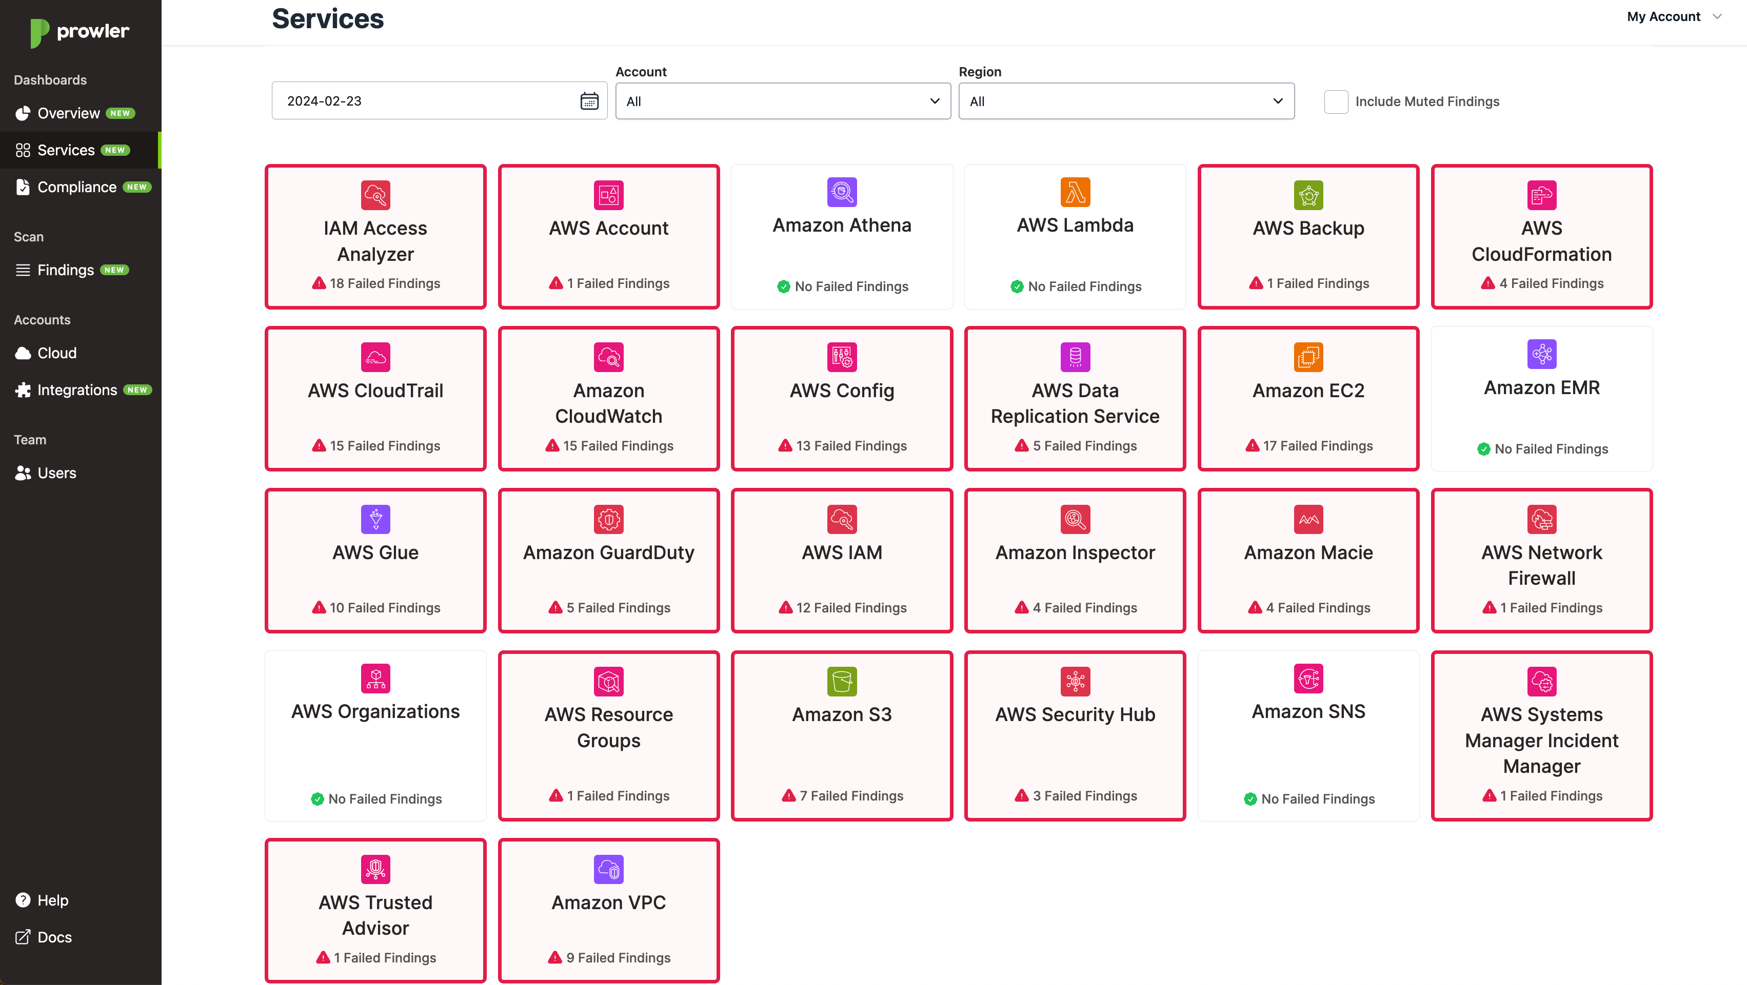
Task: Click the Amazon VPC service icon
Action: 608,870
